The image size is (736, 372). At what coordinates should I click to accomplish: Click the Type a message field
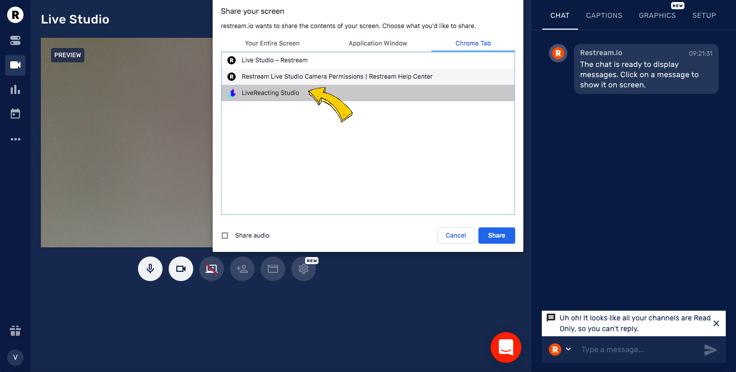click(639, 350)
